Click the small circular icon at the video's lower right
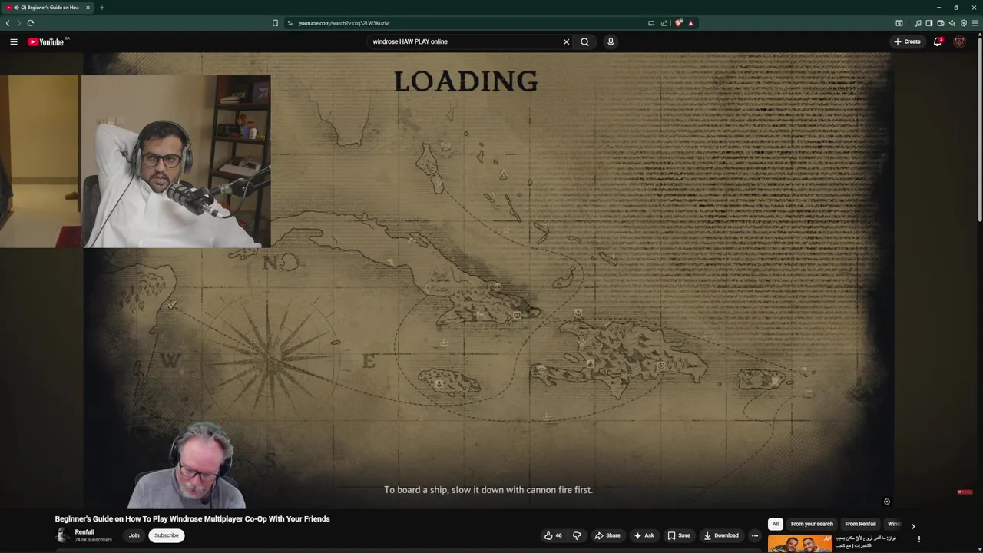983x553 pixels. (886, 502)
